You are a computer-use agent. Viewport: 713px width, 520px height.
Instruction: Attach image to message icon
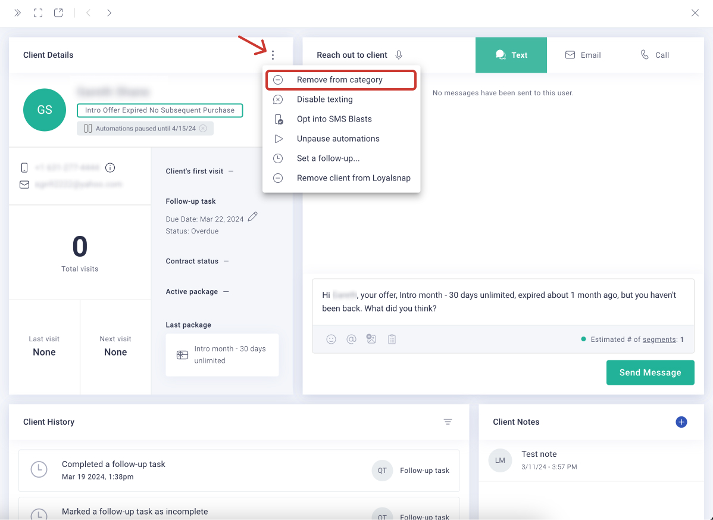[371, 339]
